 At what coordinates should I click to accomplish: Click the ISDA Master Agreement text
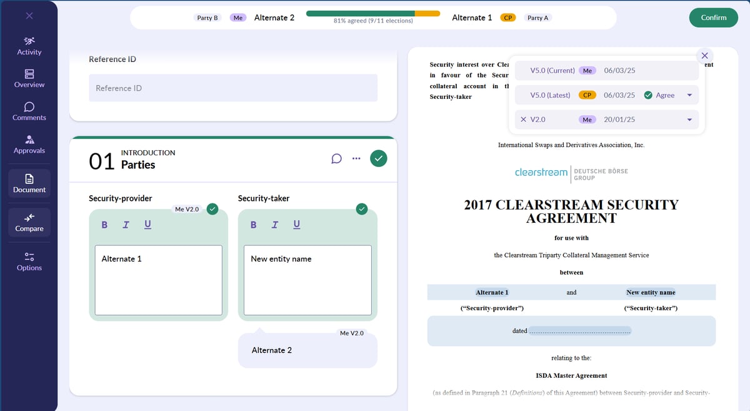pos(571,375)
